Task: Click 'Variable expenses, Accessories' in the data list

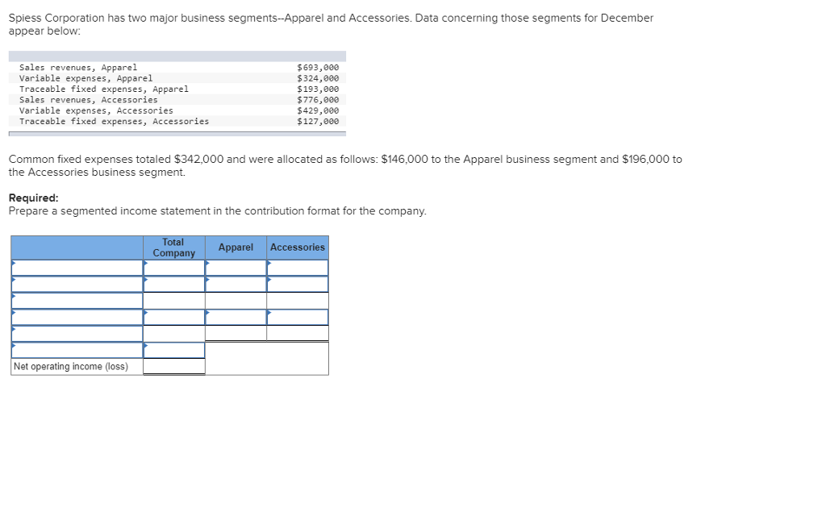Action: tap(96, 110)
